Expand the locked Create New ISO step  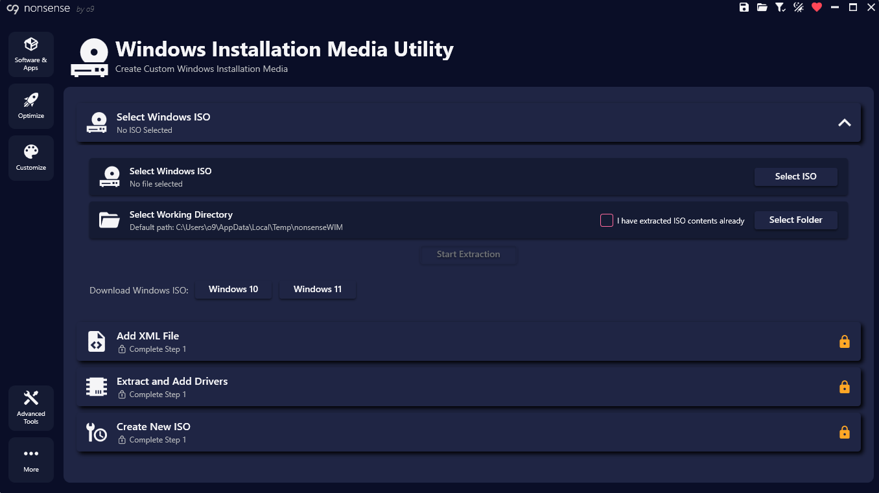pos(468,432)
